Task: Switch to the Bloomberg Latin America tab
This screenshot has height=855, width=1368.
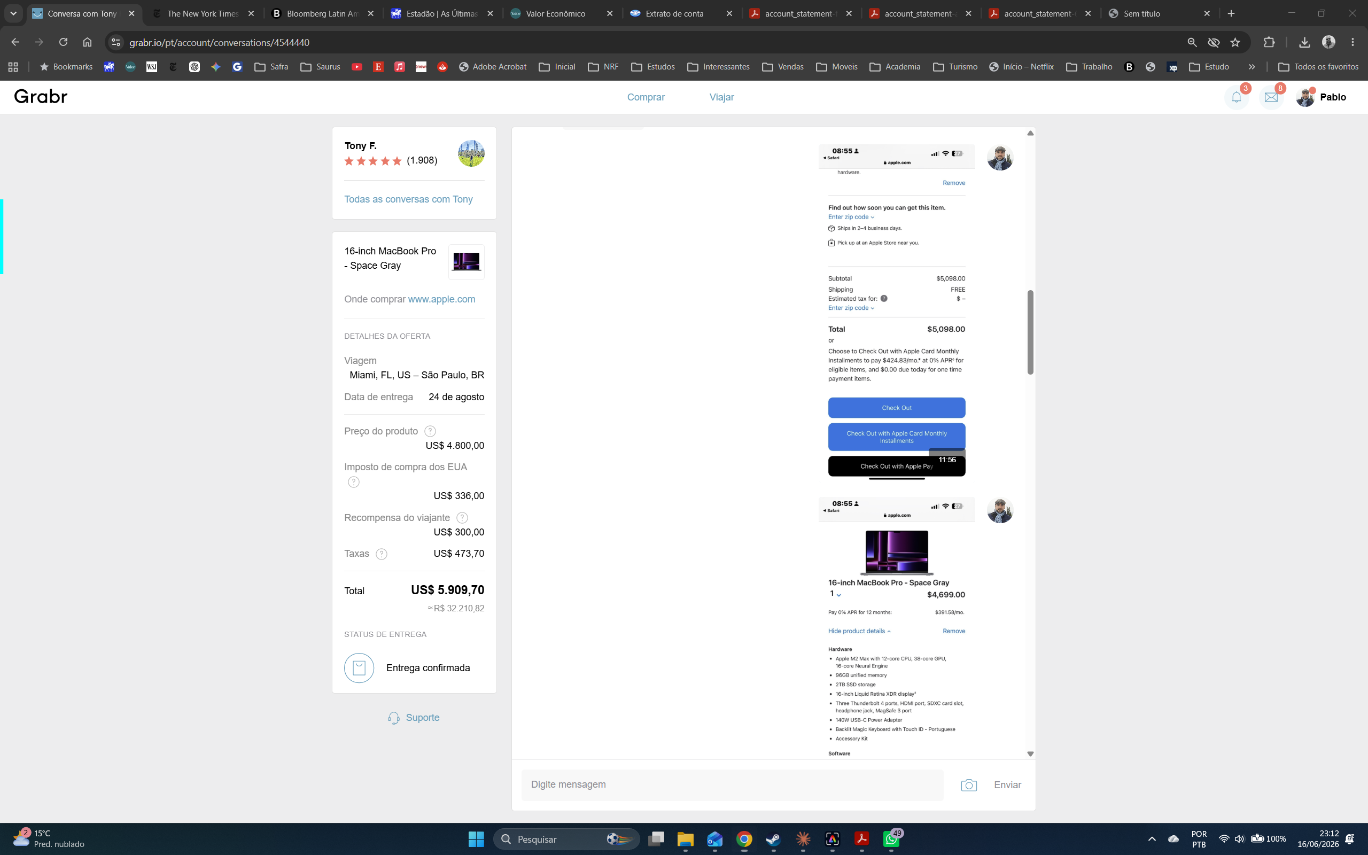Action: (x=322, y=13)
